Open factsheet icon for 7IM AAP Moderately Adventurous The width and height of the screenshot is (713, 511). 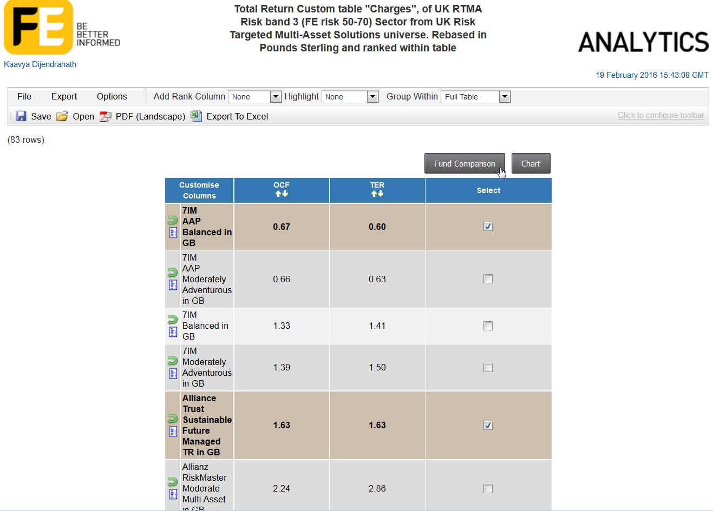[x=173, y=285]
